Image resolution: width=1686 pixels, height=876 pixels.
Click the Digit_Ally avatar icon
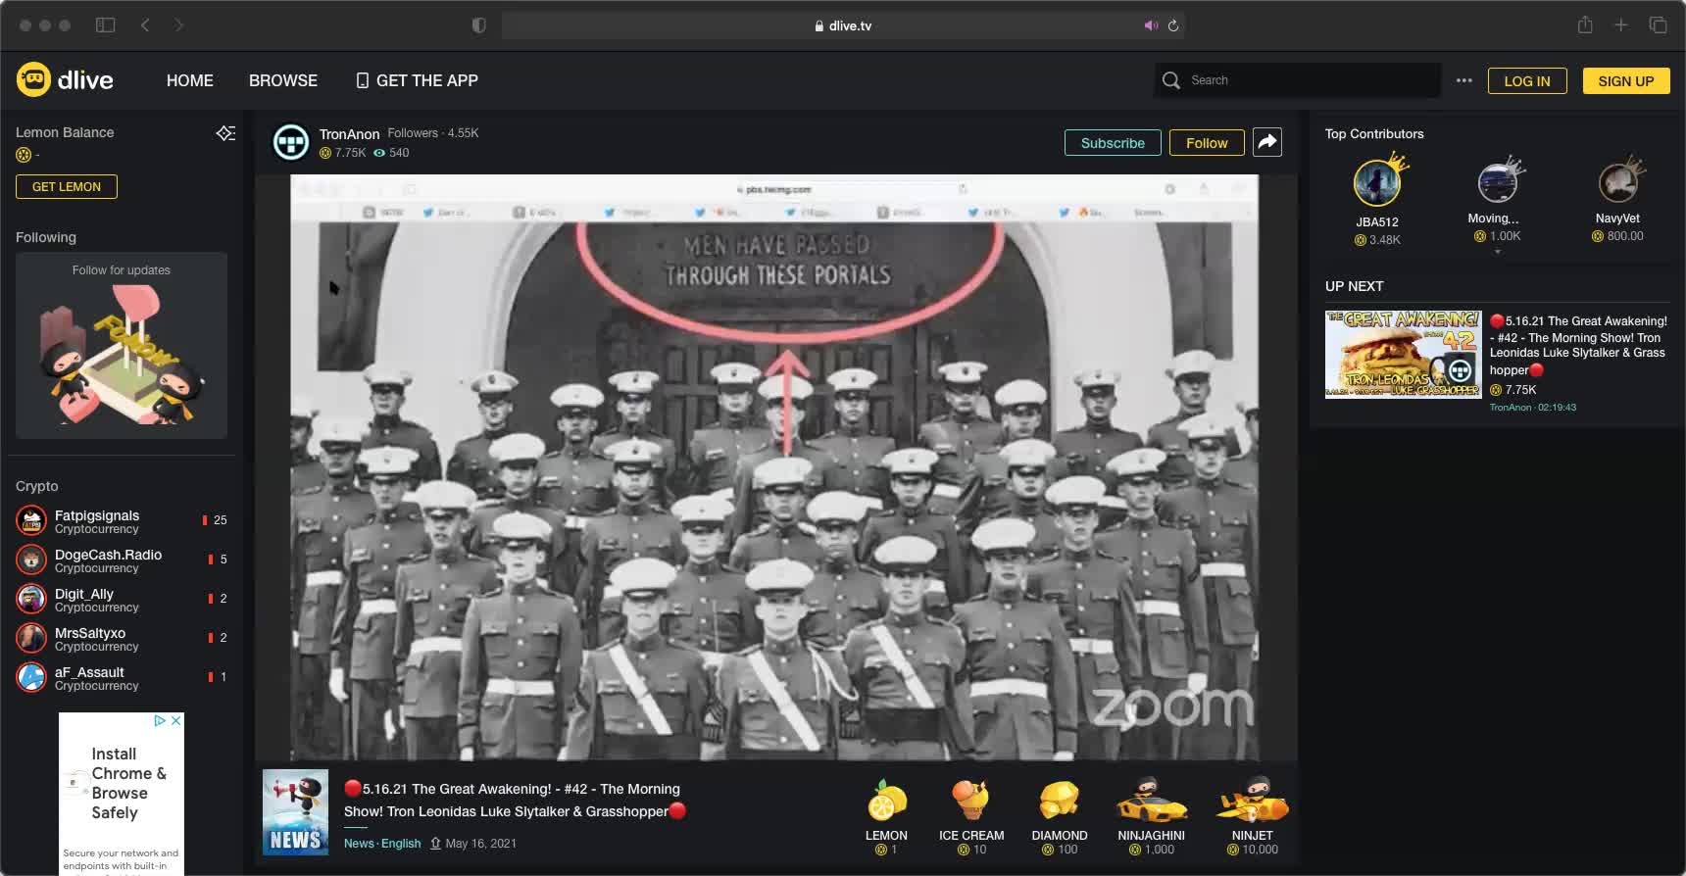[x=31, y=599]
